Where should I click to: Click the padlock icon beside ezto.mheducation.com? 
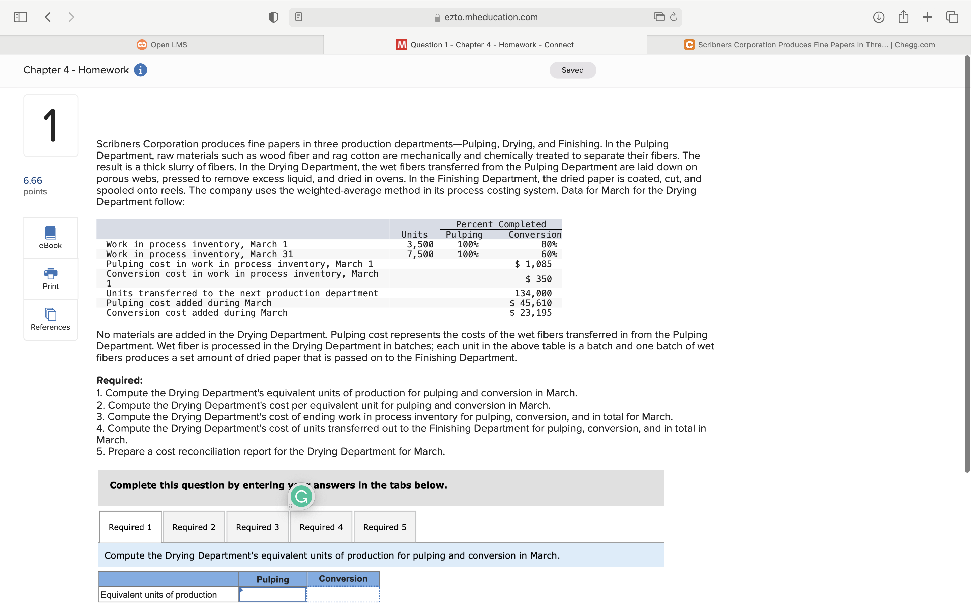[437, 17]
